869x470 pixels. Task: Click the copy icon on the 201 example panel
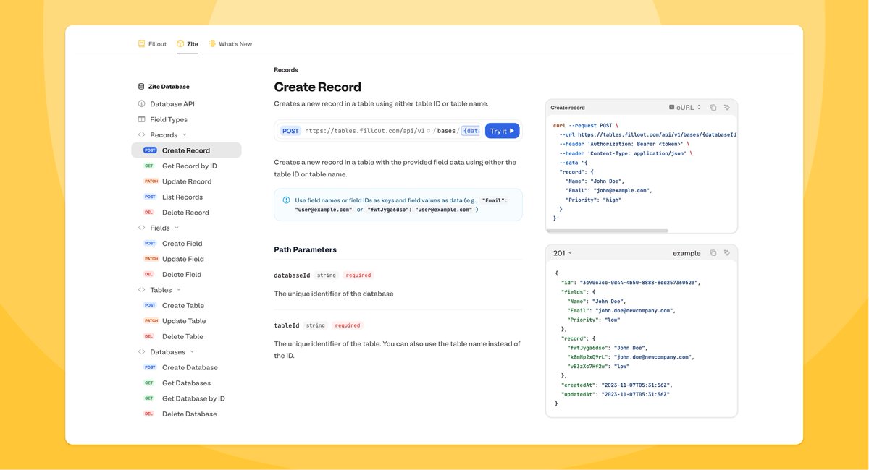[713, 252]
